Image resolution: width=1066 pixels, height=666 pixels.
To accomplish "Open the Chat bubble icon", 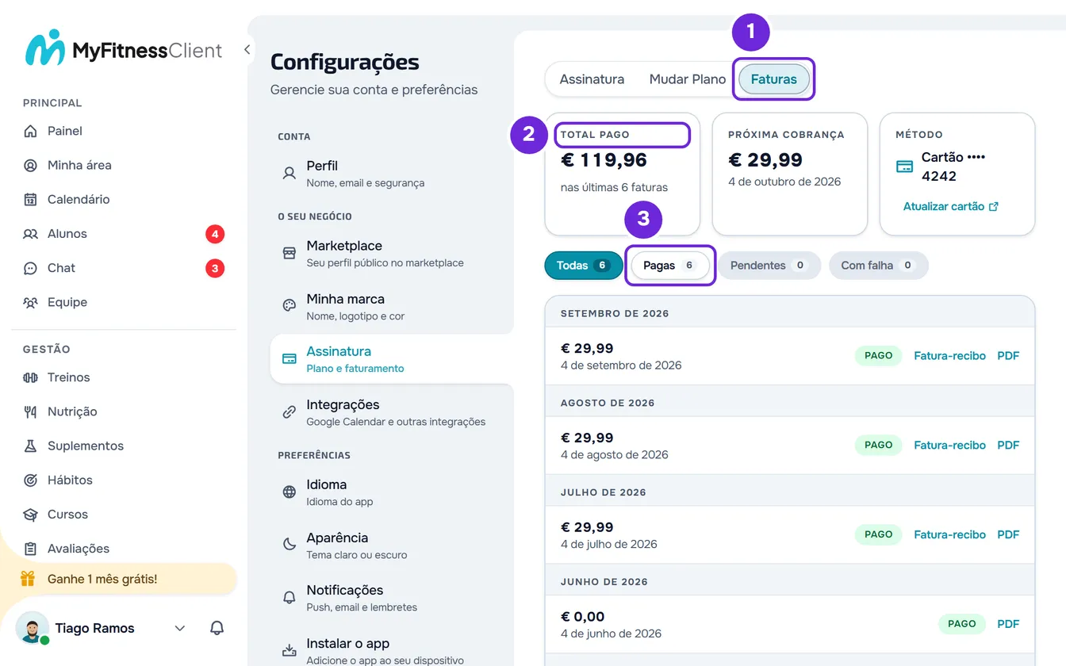I will pos(30,268).
